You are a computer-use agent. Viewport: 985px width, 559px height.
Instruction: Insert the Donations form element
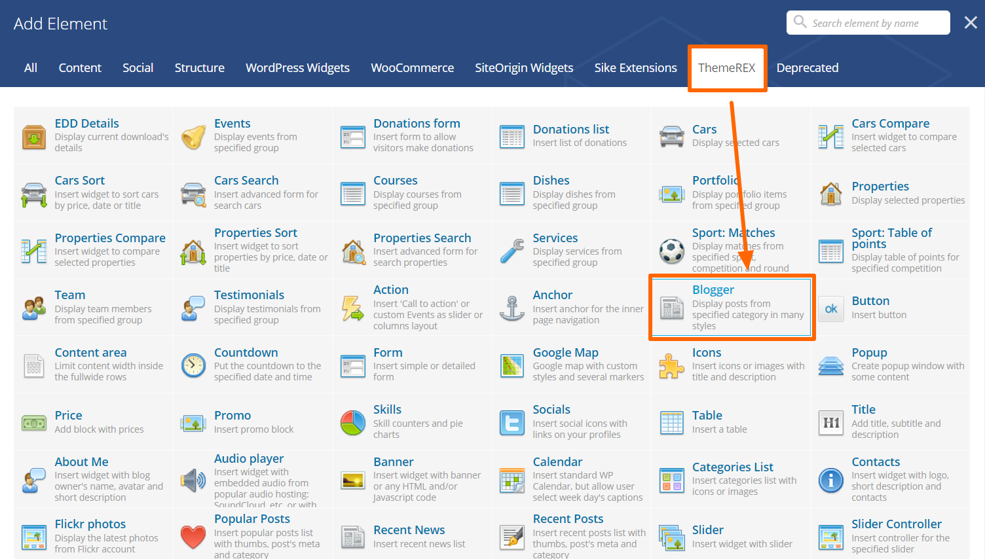(417, 124)
